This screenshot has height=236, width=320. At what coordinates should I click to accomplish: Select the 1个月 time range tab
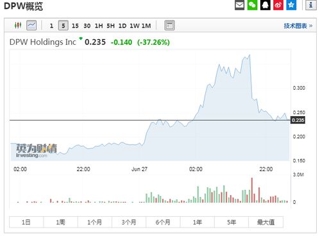coord(95,222)
